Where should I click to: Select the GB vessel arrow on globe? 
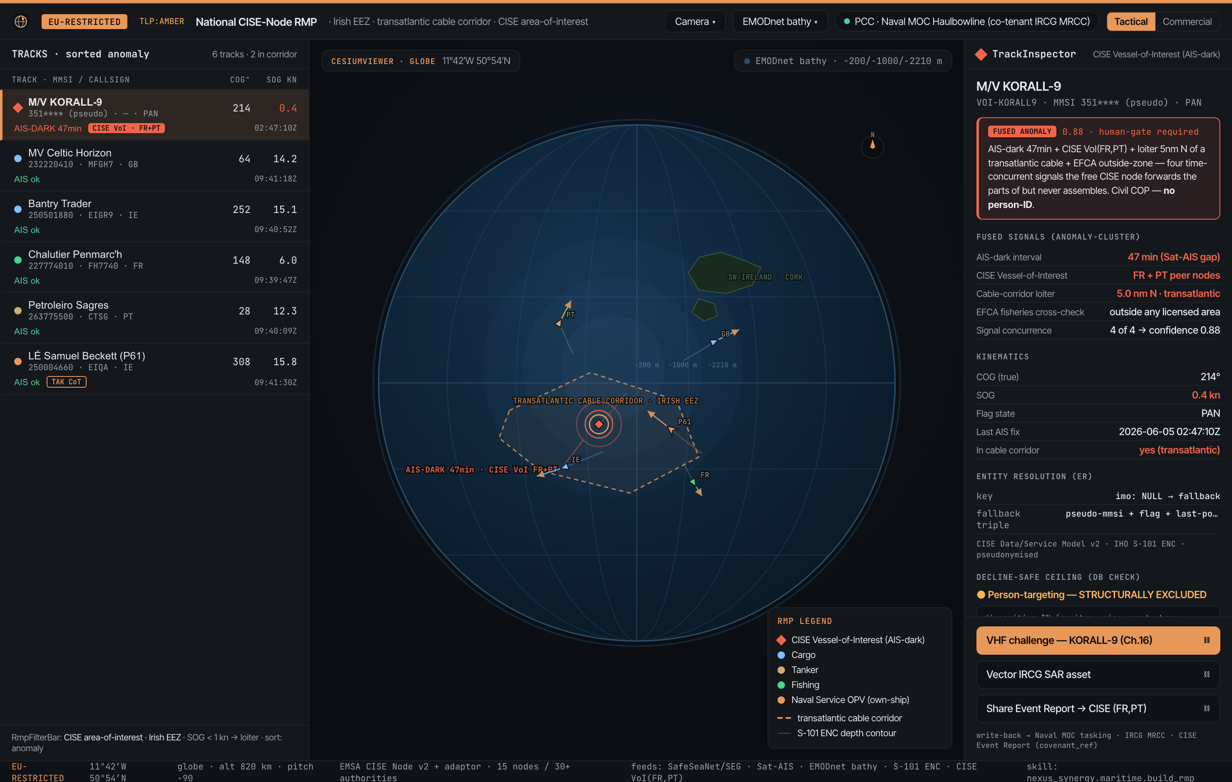pyautogui.click(x=714, y=342)
